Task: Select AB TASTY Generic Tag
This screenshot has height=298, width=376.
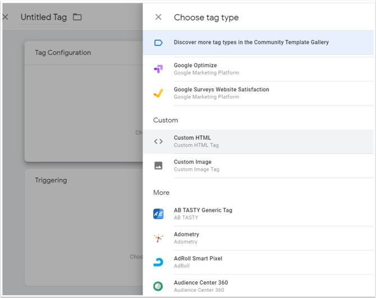Action: click(258, 214)
